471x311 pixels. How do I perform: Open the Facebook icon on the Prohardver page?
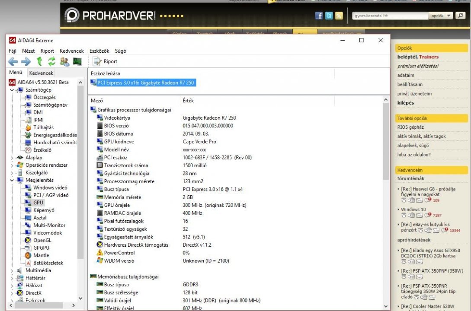pos(319,16)
